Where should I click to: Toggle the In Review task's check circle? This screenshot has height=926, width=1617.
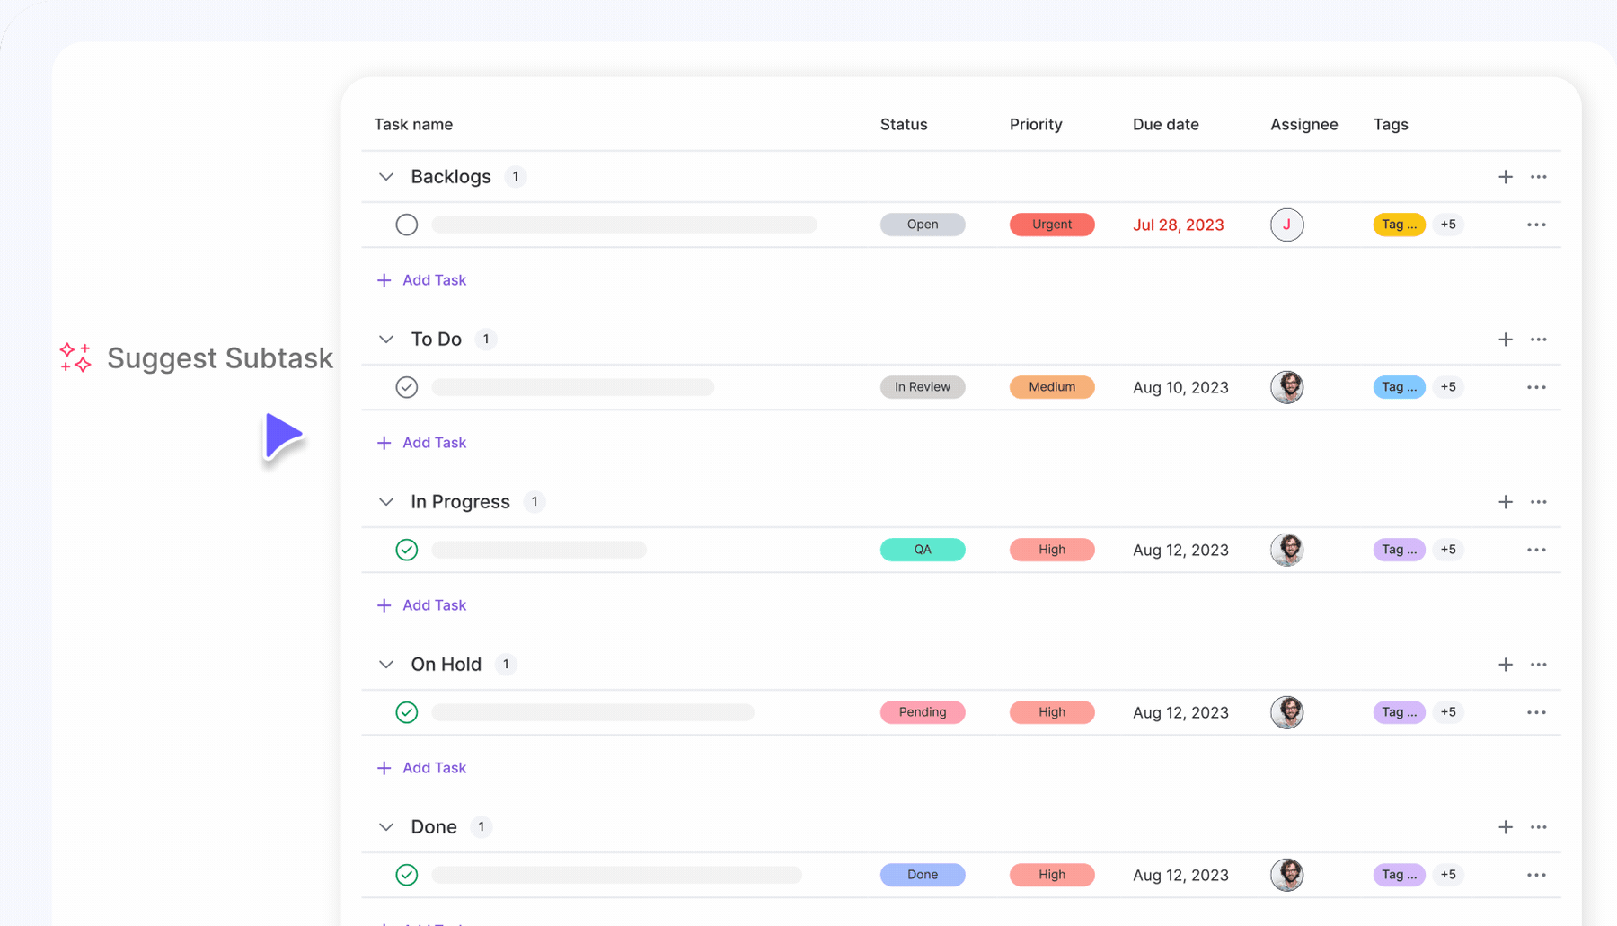[x=407, y=387]
